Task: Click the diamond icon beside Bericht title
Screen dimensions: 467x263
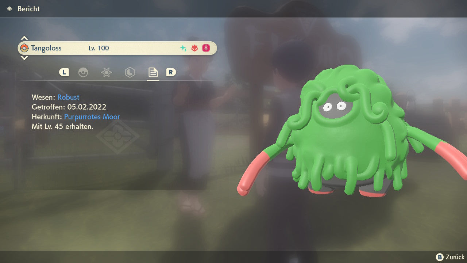Action: pos(9,9)
